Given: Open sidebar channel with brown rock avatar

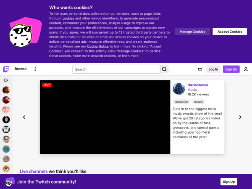Looking at the screenshot, I should (6, 159).
